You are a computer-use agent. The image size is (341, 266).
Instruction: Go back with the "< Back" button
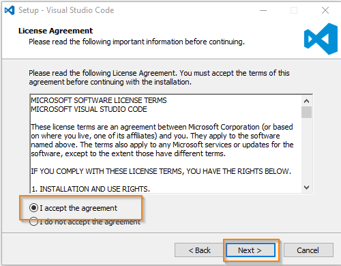[x=199, y=250]
